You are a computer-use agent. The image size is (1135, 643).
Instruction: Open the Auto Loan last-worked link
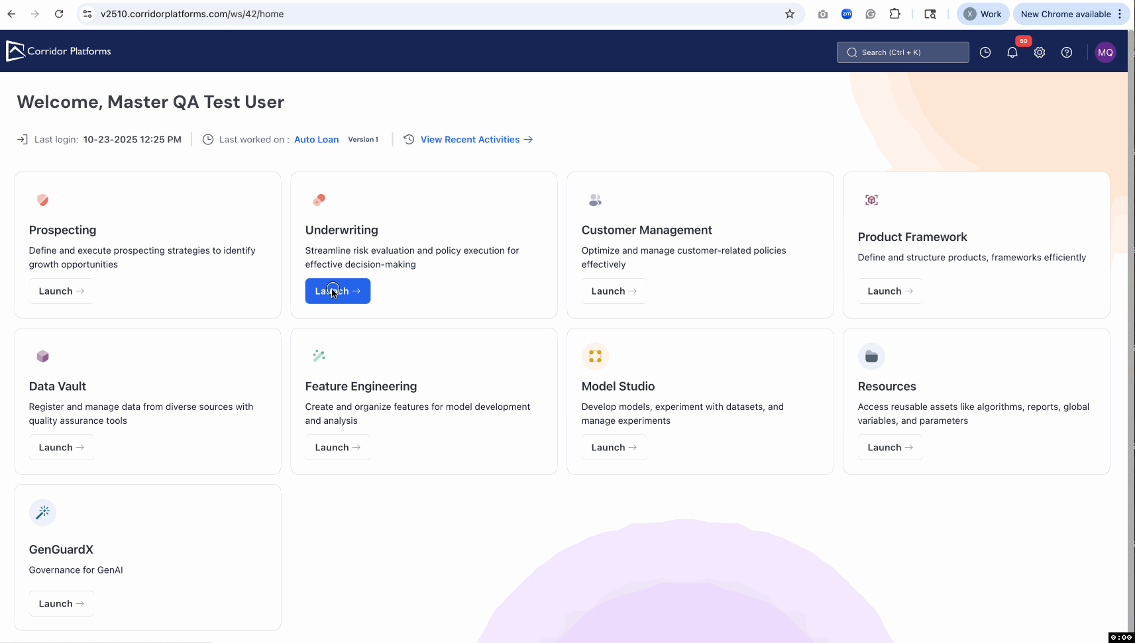coord(316,140)
